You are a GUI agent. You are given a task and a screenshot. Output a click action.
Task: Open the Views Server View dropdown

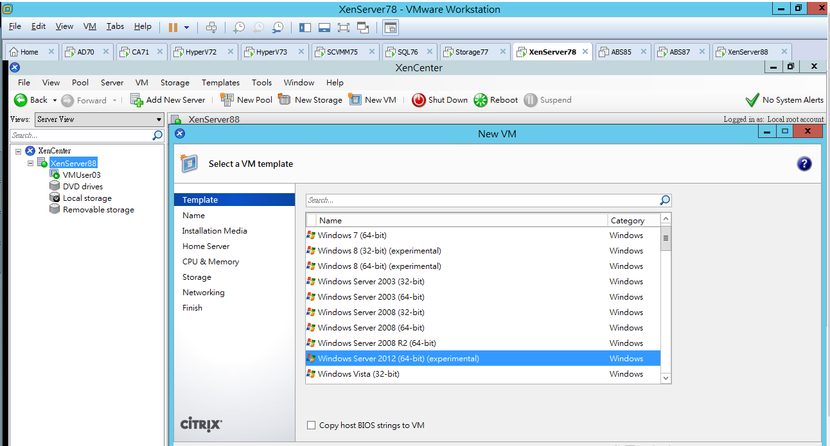click(x=99, y=119)
